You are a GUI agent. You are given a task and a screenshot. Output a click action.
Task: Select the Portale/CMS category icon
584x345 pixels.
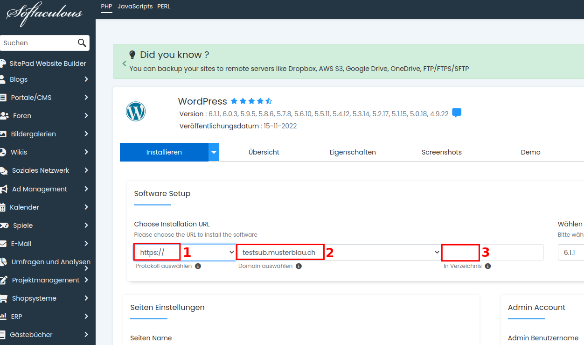(2, 98)
